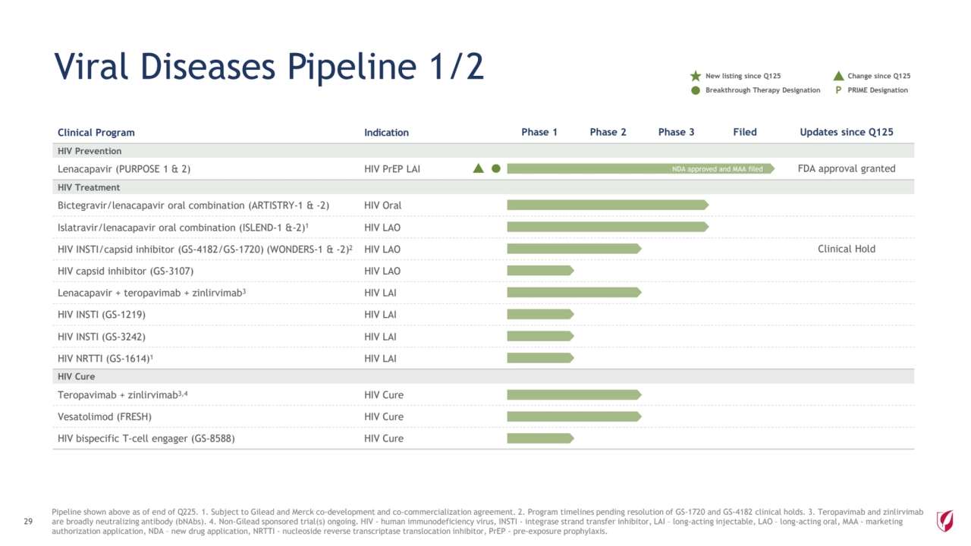Click the P icon for PRIME Designation legend

point(838,90)
